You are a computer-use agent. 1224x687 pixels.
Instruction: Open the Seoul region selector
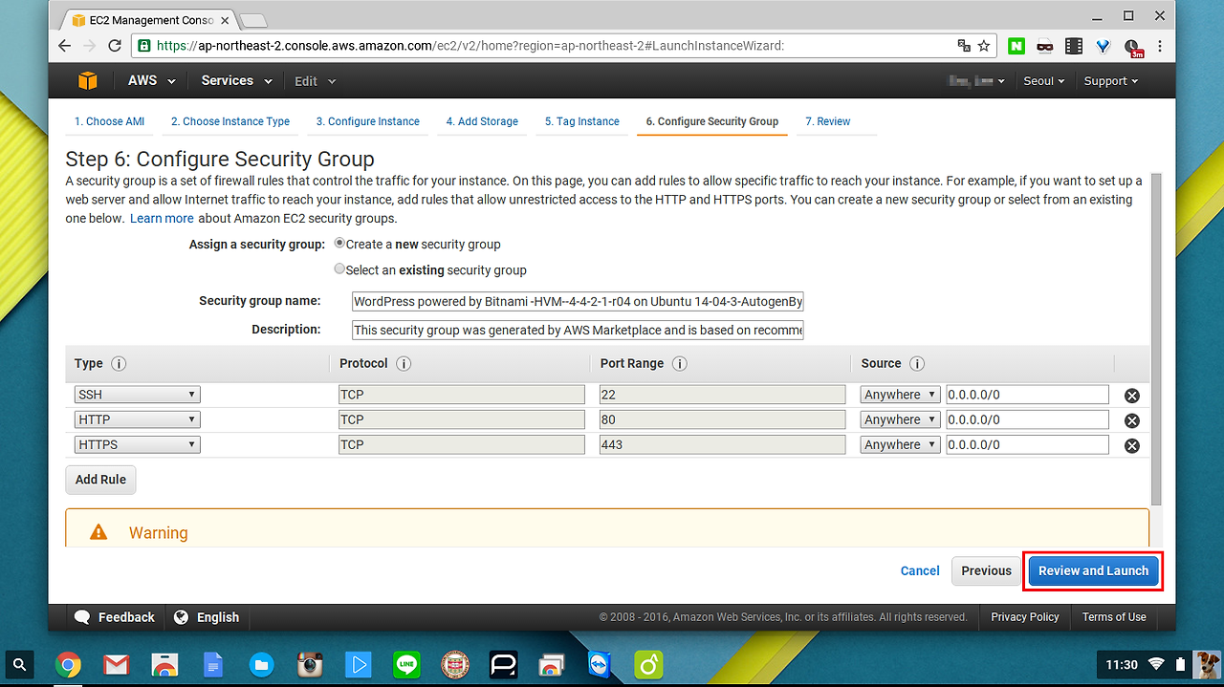coord(1043,81)
